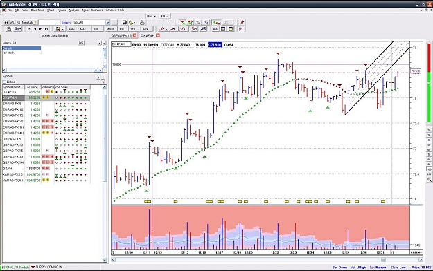Tick the Linked checkbox

tap(4, 82)
